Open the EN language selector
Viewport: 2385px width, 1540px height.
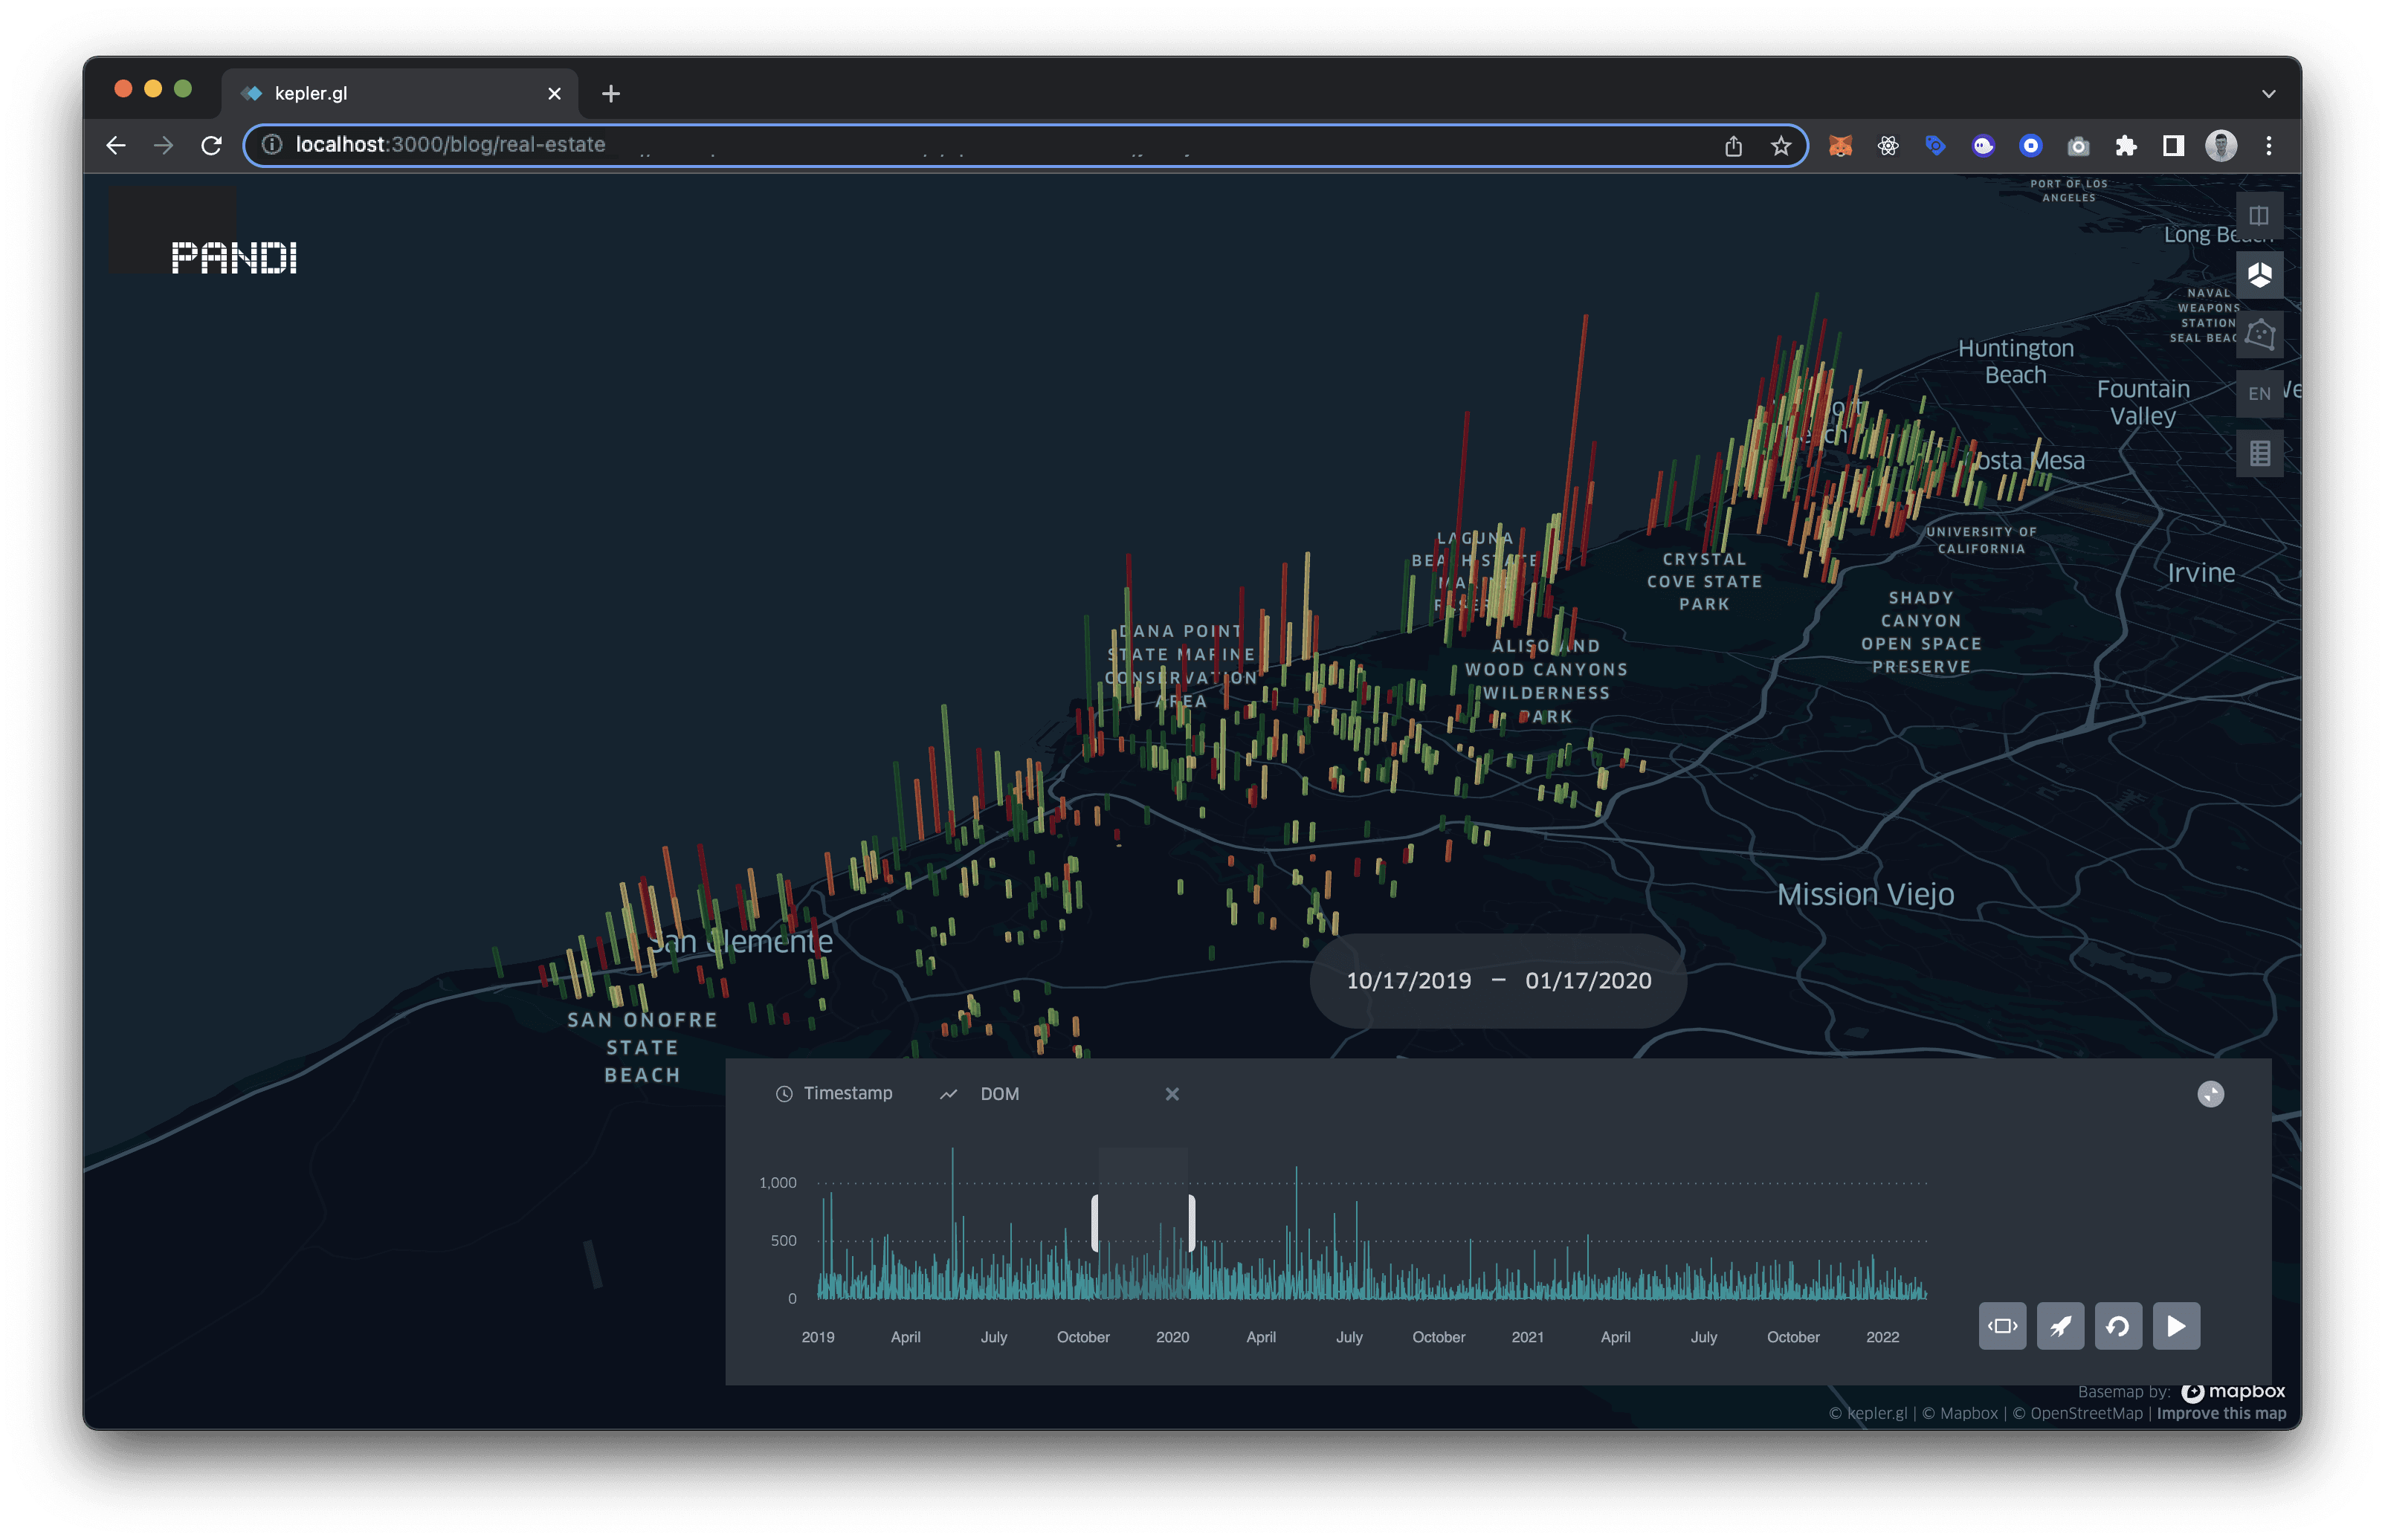pos(2258,394)
